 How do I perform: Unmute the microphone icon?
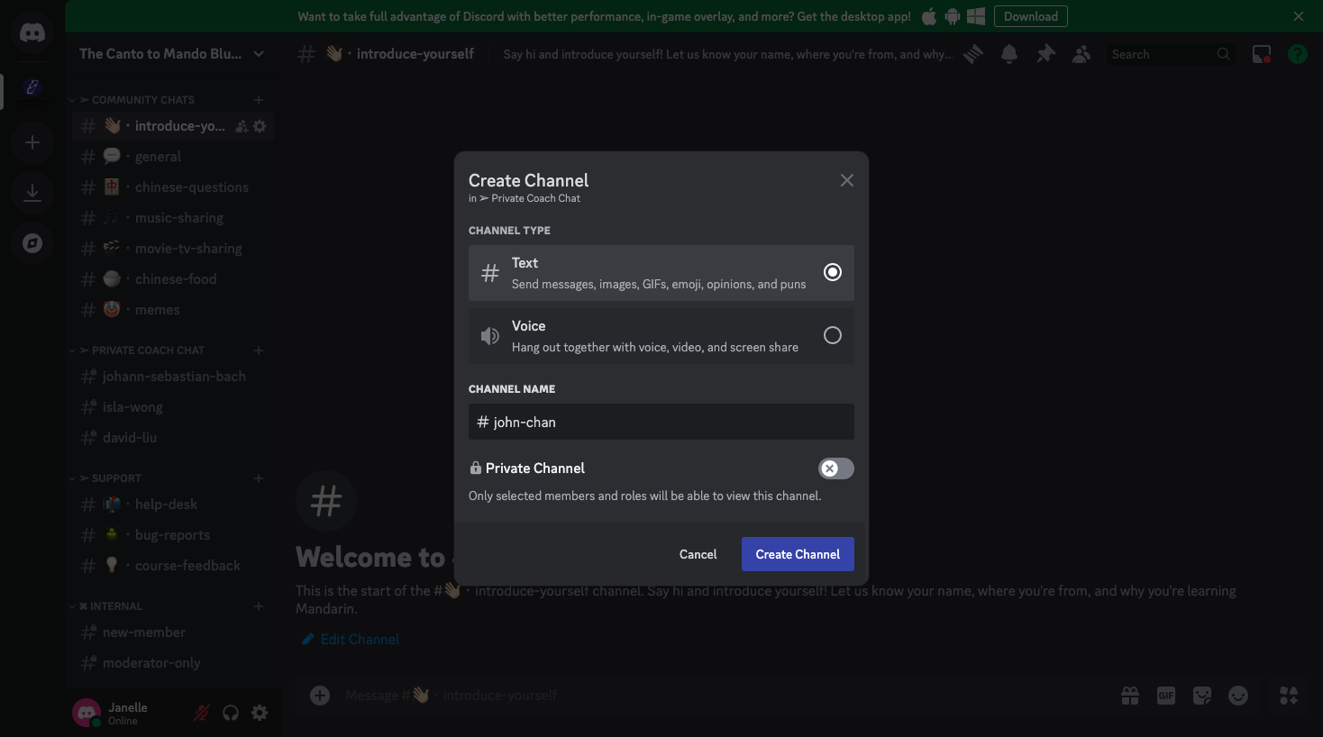pyautogui.click(x=202, y=713)
